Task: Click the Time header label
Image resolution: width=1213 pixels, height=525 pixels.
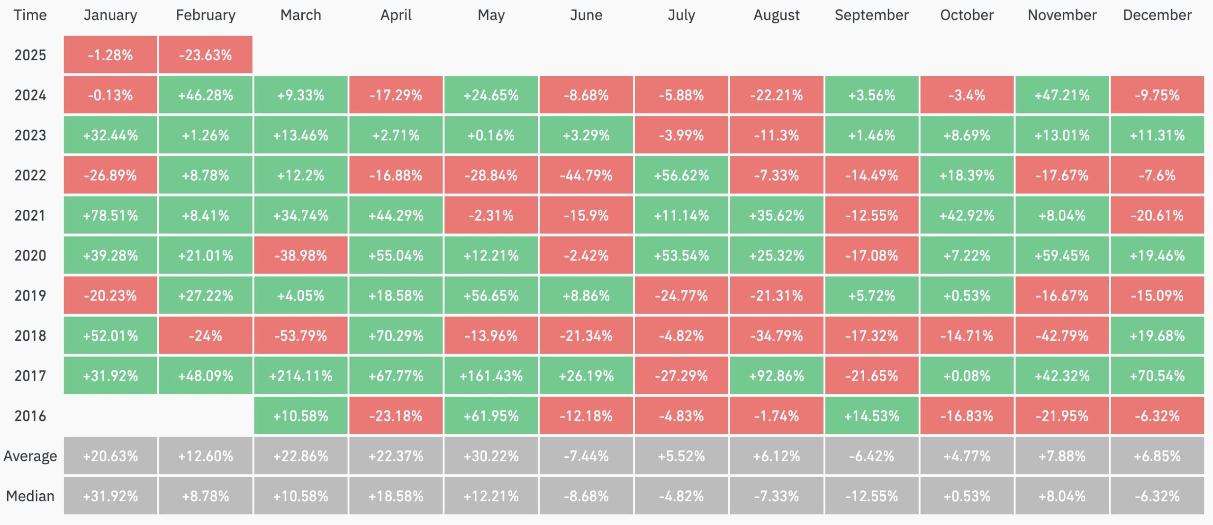Action: (x=30, y=15)
